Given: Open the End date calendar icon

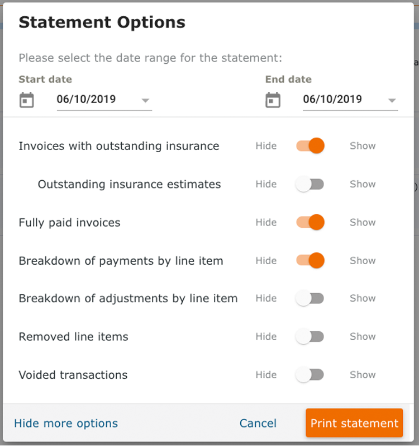Looking at the screenshot, I should pos(273,100).
